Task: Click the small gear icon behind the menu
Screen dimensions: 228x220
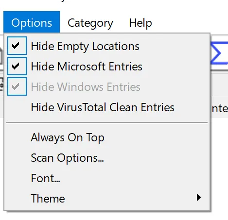Action: tap(1, 85)
